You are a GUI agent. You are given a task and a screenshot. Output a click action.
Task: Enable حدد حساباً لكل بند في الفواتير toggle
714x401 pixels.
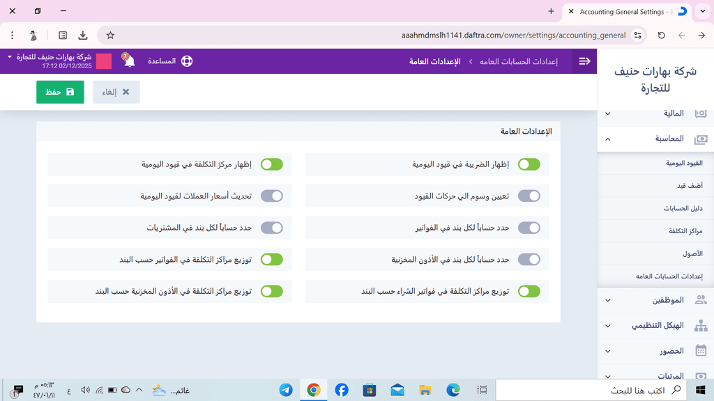click(x=529, y=228)
